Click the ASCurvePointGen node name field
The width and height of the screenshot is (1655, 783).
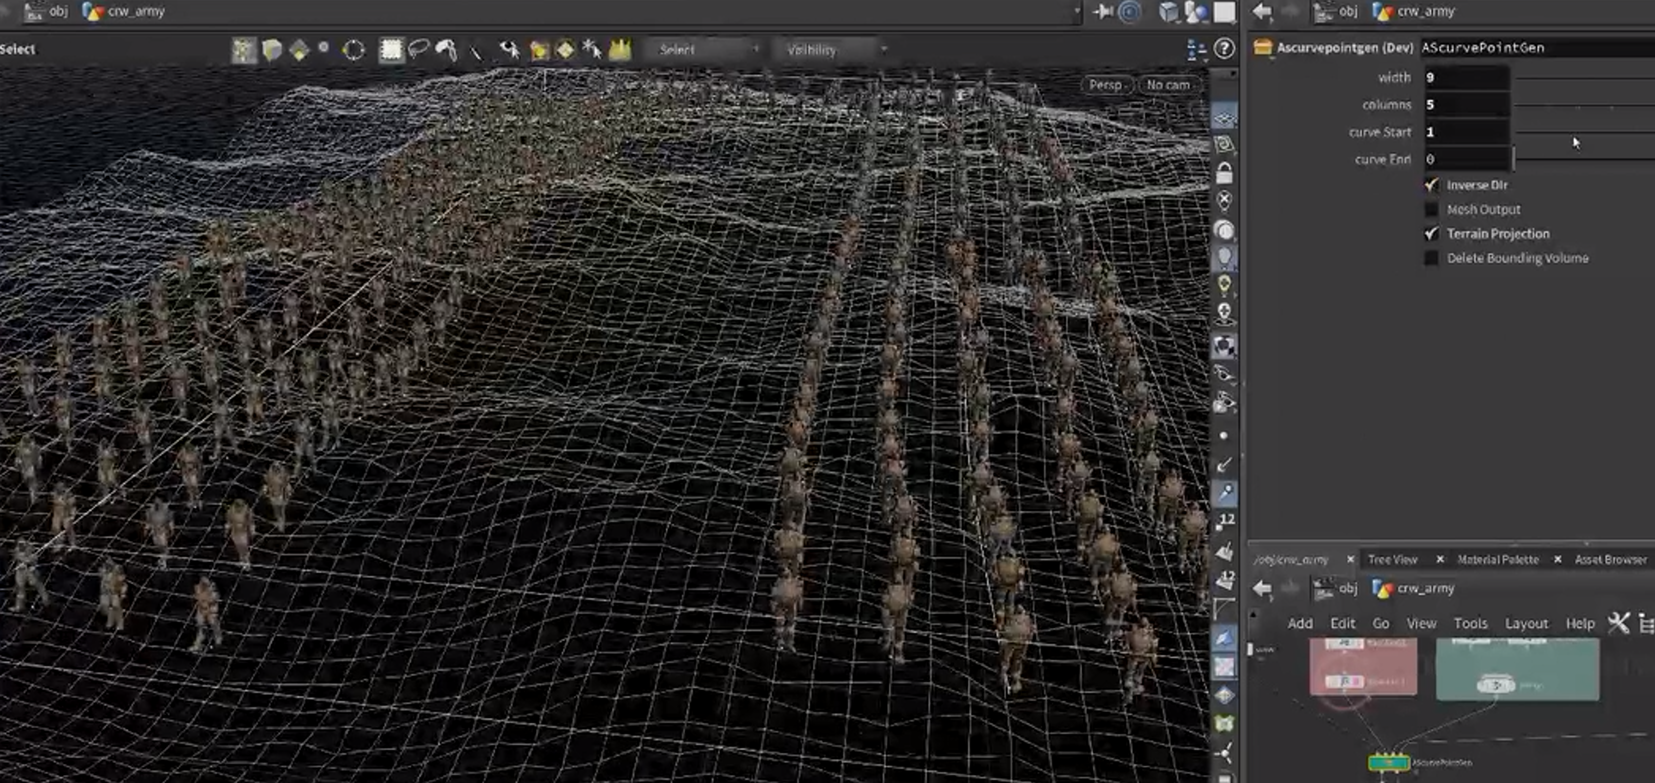(1538, 47)
